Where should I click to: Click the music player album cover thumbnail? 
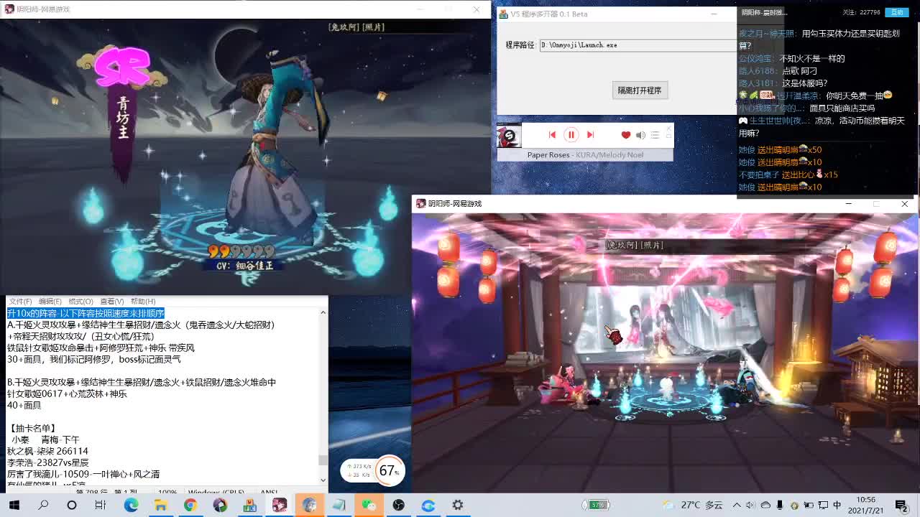(510, 136)
